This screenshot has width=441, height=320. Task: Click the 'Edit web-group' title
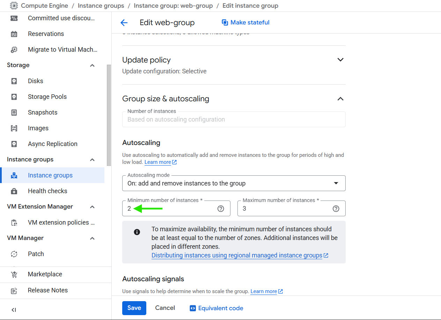pyautogui.click(x=167, y=23)
